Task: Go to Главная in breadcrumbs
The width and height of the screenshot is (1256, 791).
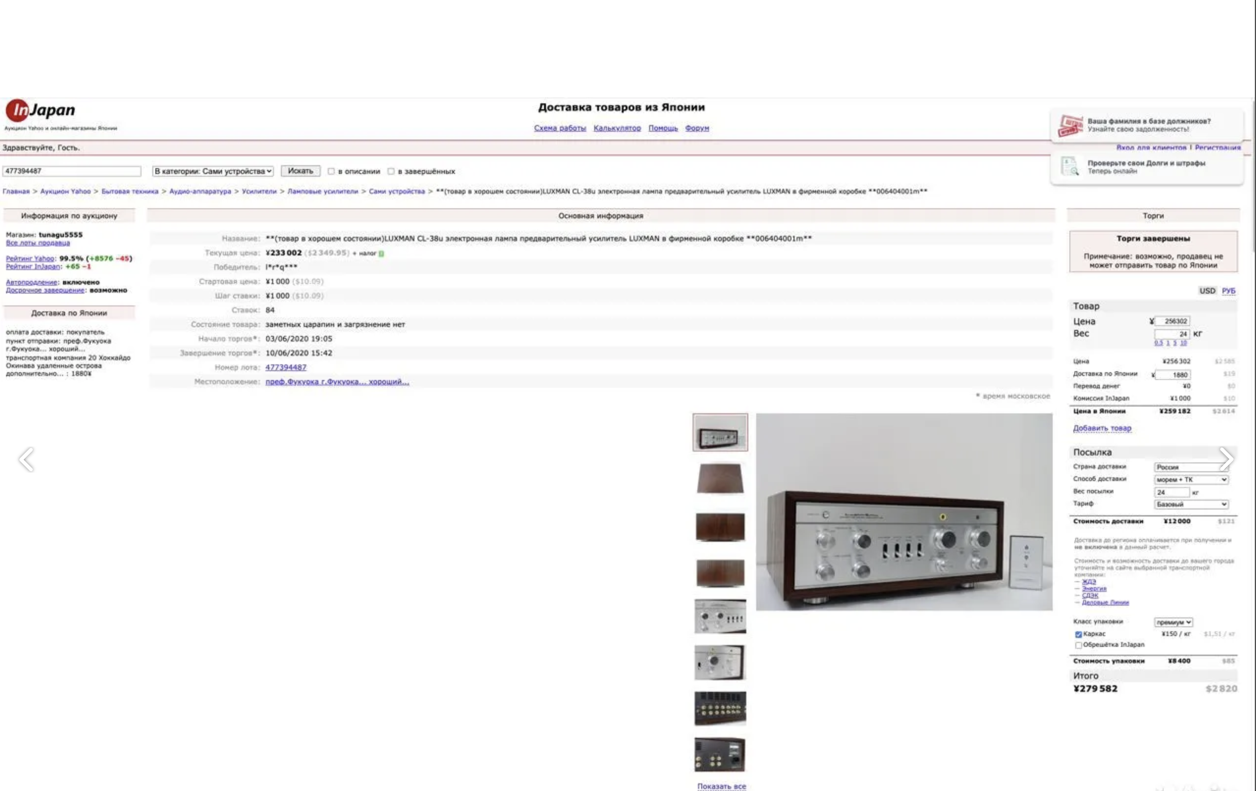Action: pos(16,192)
